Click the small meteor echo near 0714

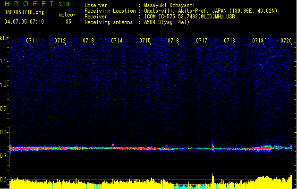[113, 145]
